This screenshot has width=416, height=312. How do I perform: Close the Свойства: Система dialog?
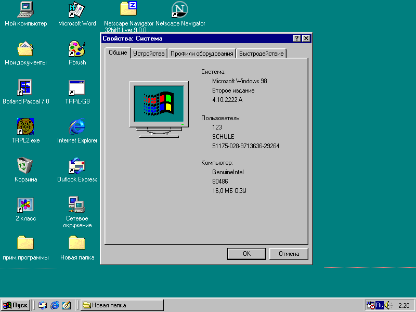[306, 38]
